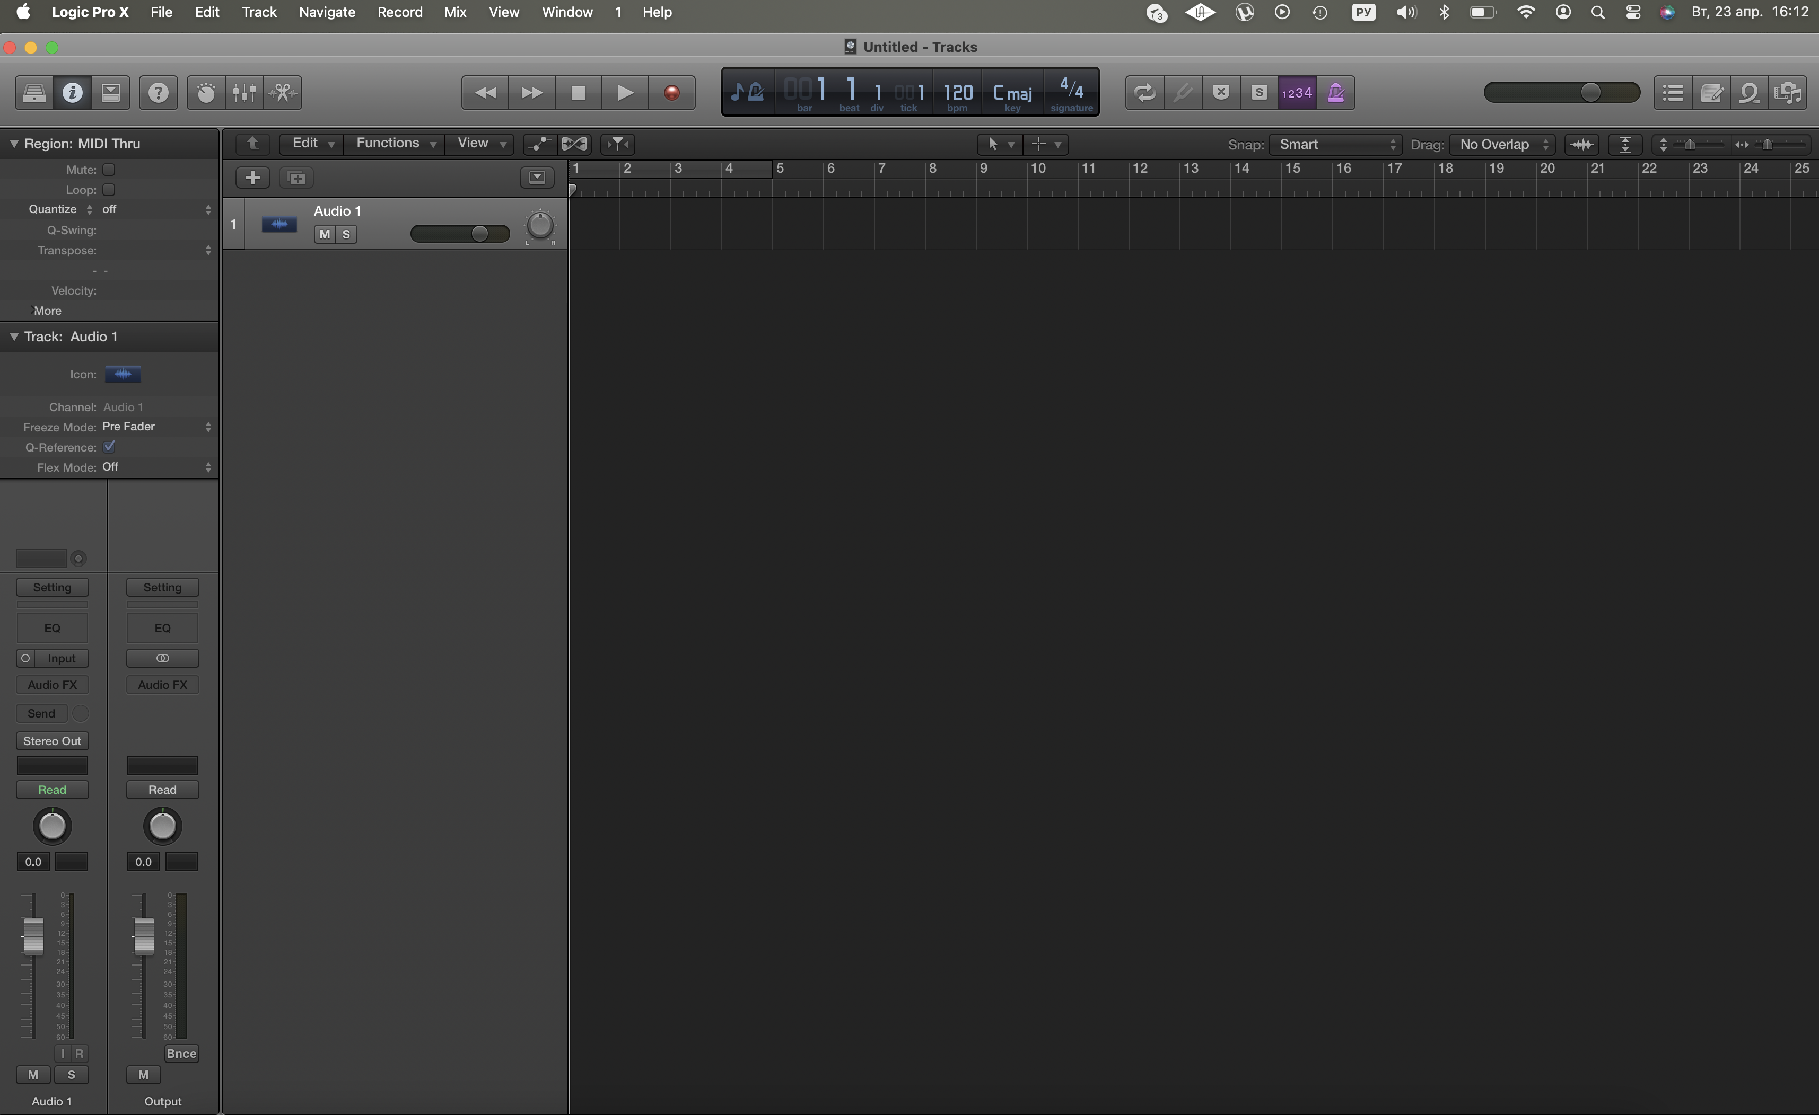This screenshot has width=1819, height=1115.
Task: Open the Editors scissors icon
Action: coord(283,93)
